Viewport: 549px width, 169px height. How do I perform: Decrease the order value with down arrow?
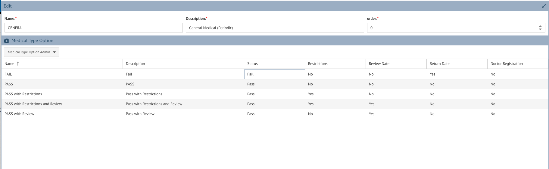pyautogui.click(x=540, y=29)
